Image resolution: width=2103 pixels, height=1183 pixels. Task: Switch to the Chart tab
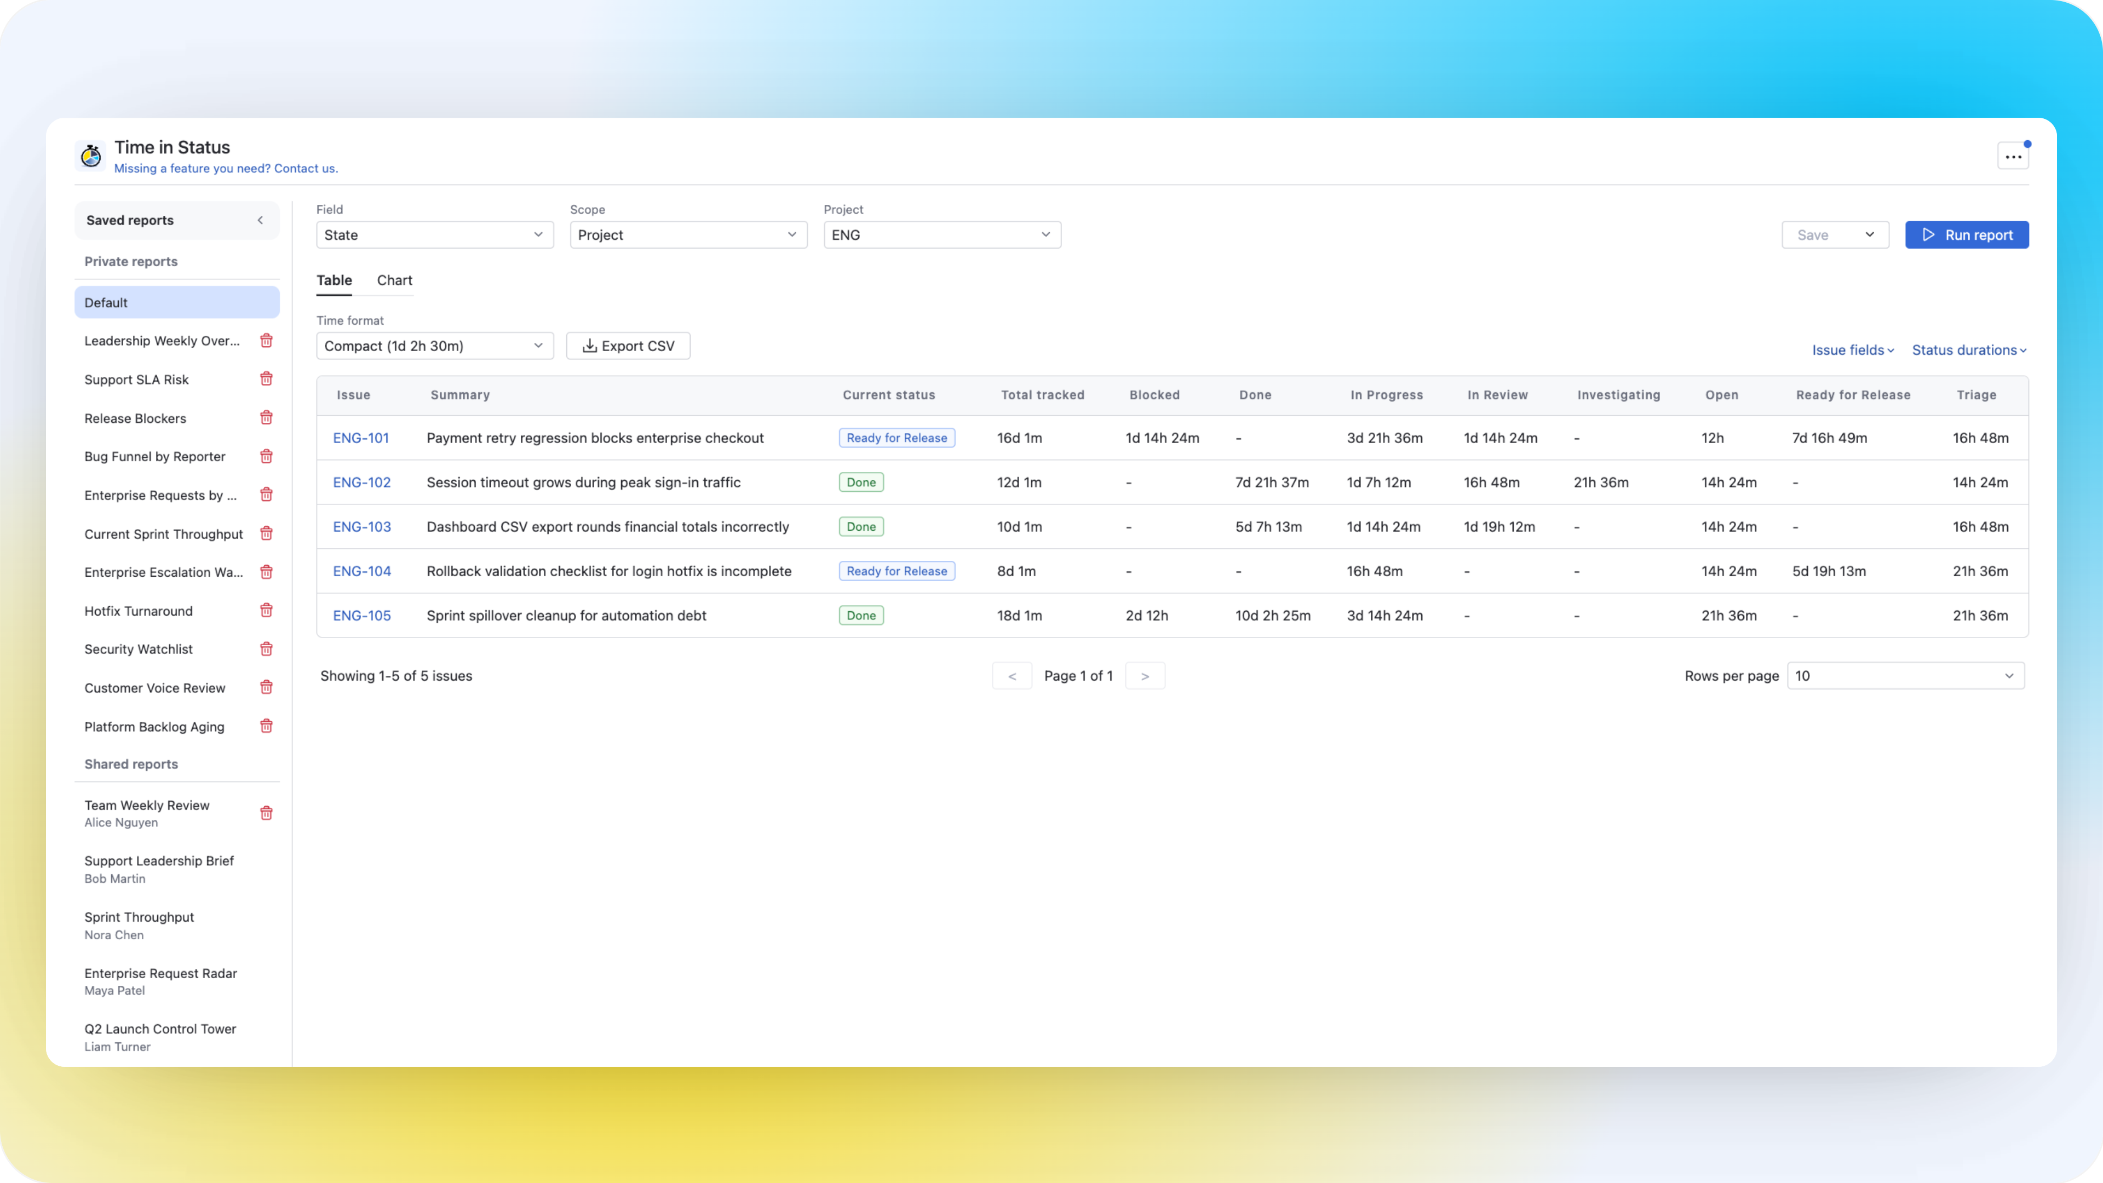pyautogui.click(x=394, y=280)
